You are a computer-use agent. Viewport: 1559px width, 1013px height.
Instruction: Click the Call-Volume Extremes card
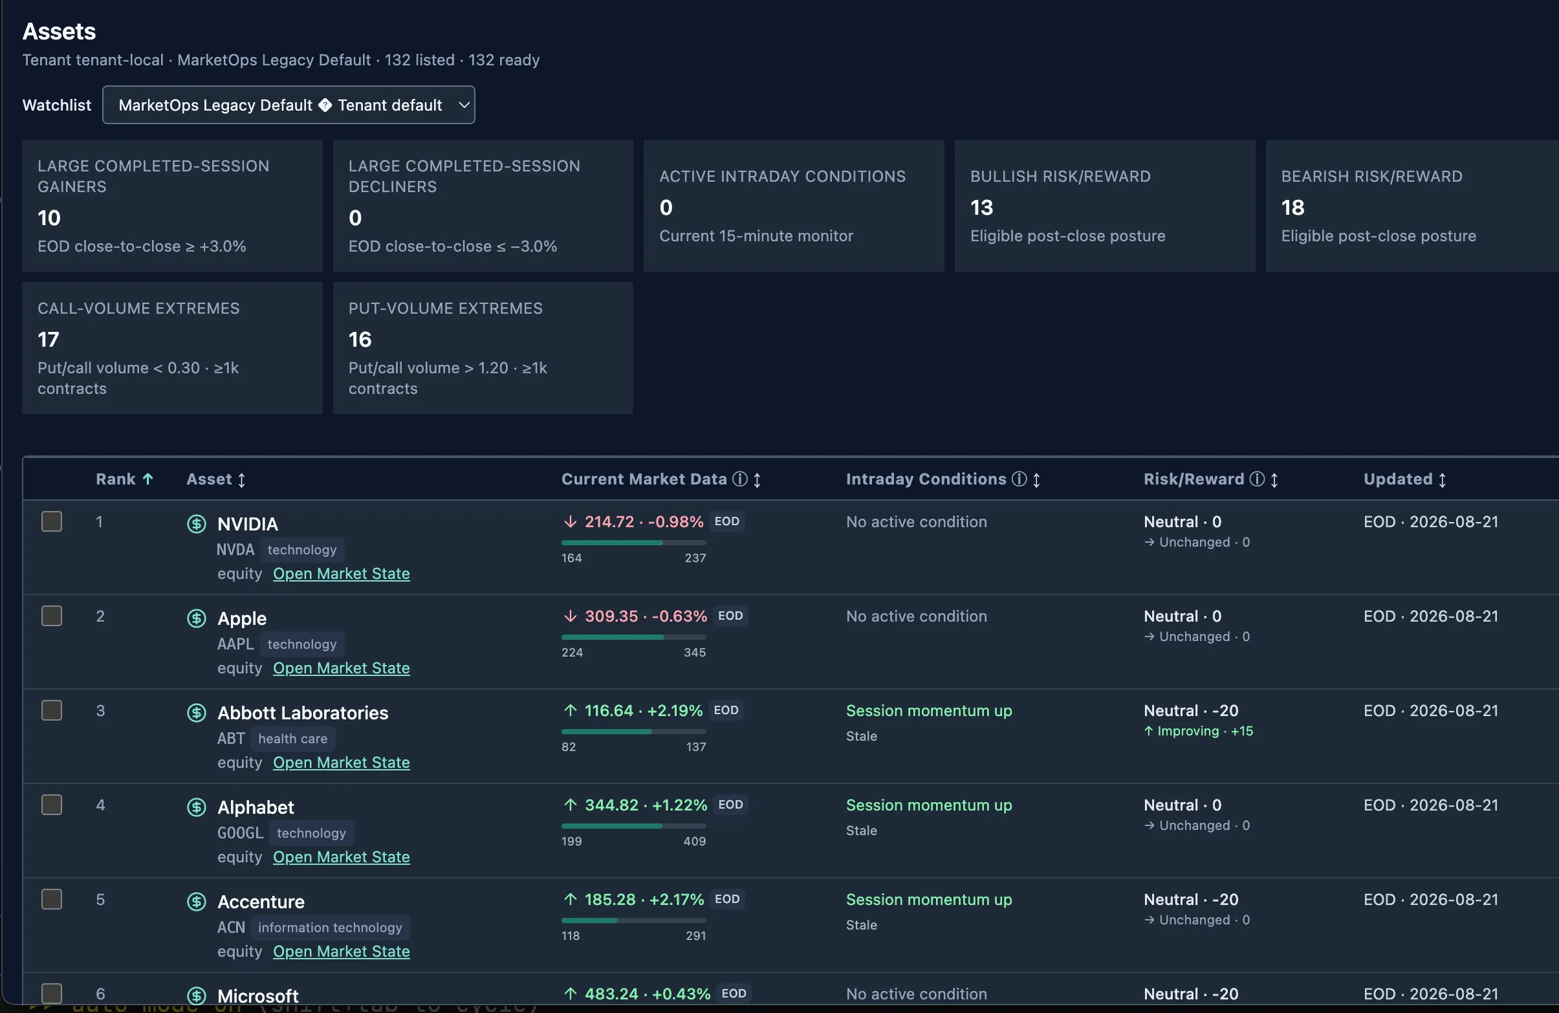pyautogui.click(x=172, y=348)
